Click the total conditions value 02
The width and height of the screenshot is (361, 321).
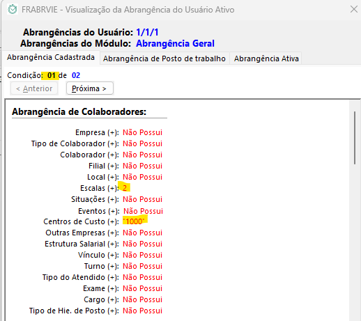coord(76,75)
